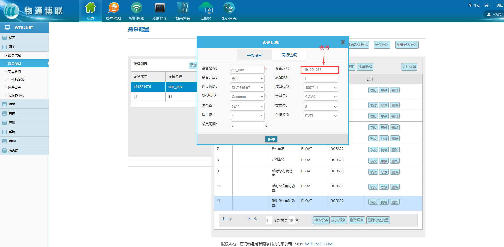
Task: Open the 奇偶校验 EVEN dropdown
Action: [x=321, y=116]
